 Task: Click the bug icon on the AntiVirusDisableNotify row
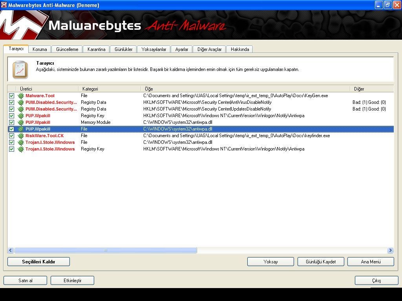(x=20, y=102)
